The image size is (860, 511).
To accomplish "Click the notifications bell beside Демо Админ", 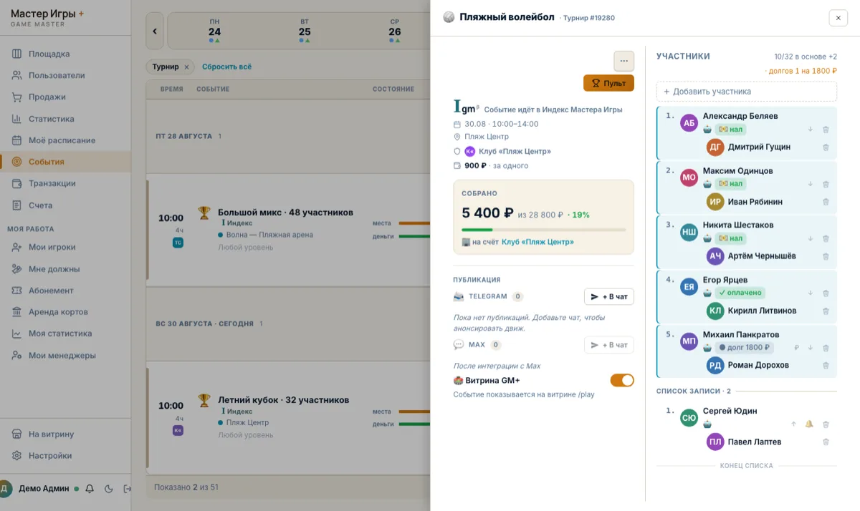I will pyautogui.click(x=90, y=489).
